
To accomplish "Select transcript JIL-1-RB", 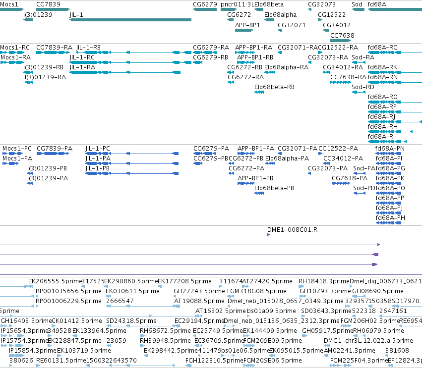I will (134, 53).
